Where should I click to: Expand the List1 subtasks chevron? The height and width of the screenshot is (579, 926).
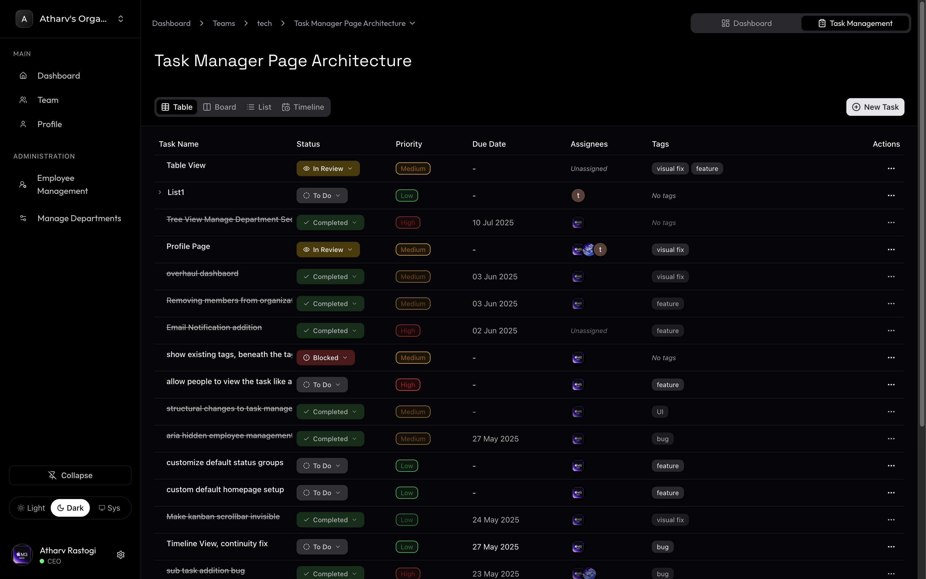[160, 192]
